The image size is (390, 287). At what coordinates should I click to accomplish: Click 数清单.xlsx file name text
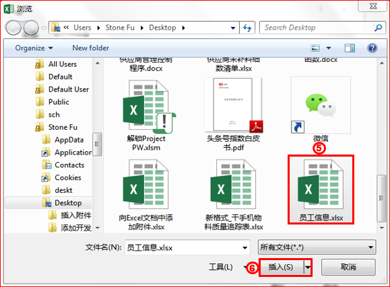tap(234, 69)
